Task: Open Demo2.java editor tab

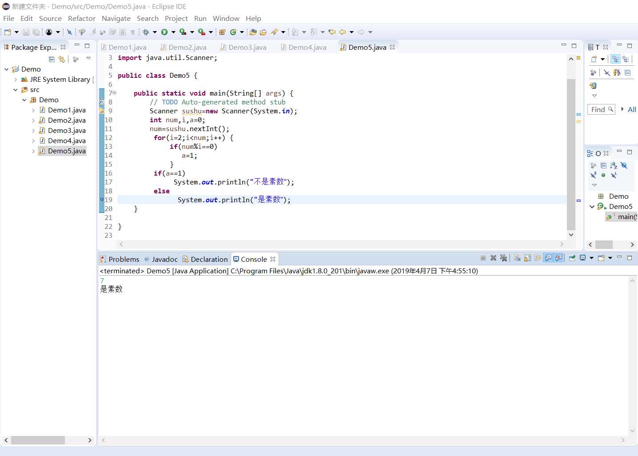Action: 183,47
